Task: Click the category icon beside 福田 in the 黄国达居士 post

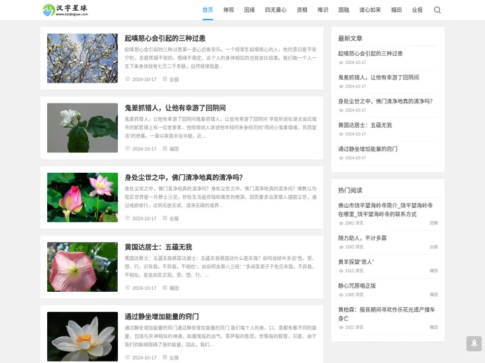Action: (x=165, y=288)
